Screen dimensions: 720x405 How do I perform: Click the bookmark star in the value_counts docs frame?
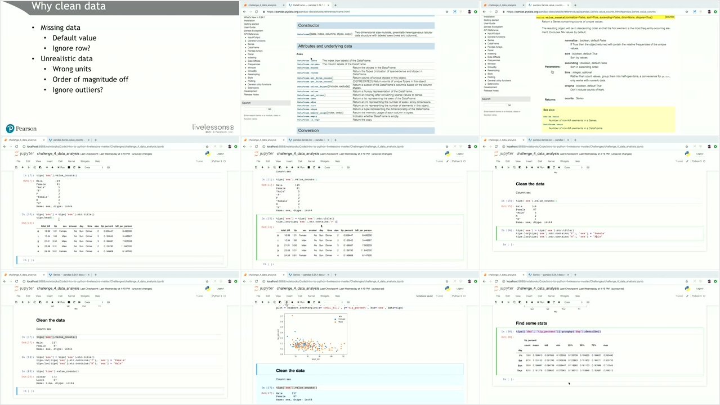[686, 12]
